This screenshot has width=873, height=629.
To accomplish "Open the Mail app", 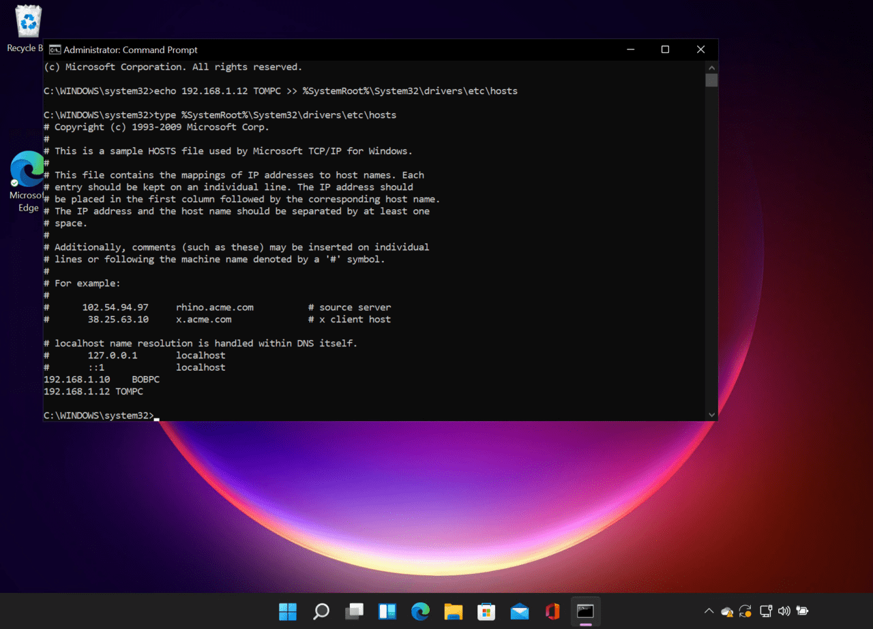I will tap(519, 611).
